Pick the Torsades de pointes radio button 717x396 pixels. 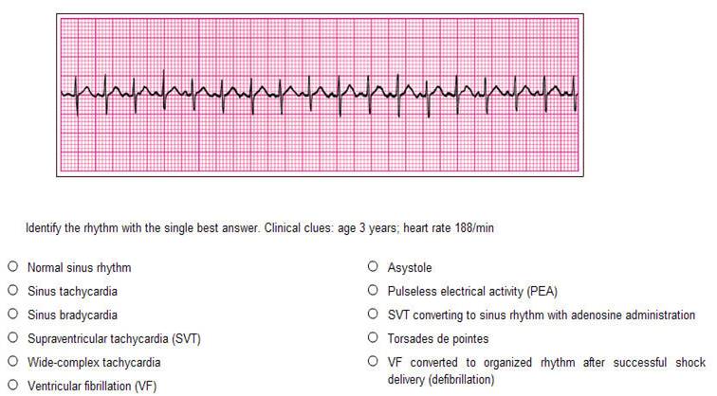tap(373, 337)
